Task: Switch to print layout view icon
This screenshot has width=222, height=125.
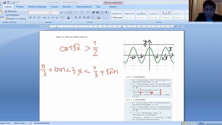Action: pos(183,123)
